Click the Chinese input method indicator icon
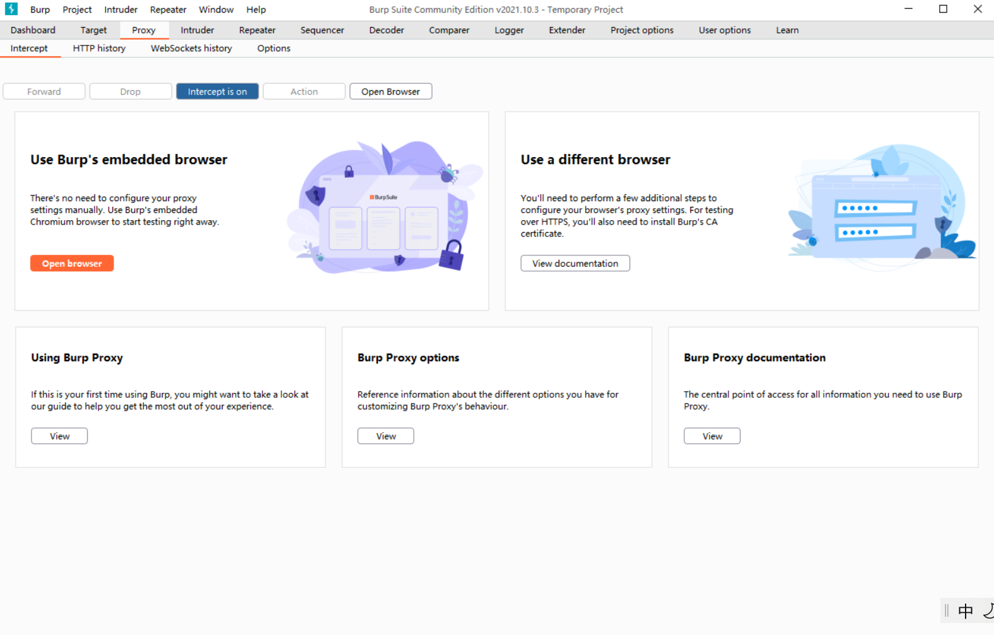This screenshot has width=994, height=635. point(965,610)
